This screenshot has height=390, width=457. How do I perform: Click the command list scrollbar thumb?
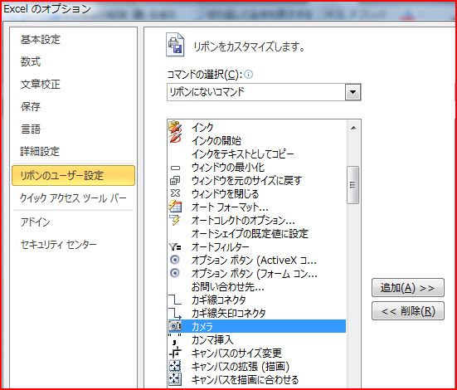pos(353,185)
